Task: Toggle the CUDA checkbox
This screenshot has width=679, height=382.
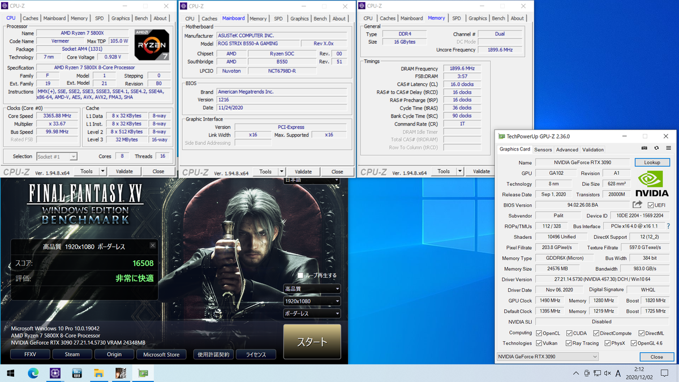Action: coord(568,333)
